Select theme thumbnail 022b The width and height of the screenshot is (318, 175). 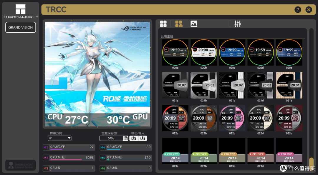click(204, 118)
